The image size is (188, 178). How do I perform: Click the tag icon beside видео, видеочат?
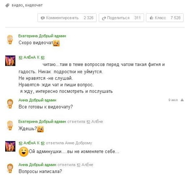7,6
